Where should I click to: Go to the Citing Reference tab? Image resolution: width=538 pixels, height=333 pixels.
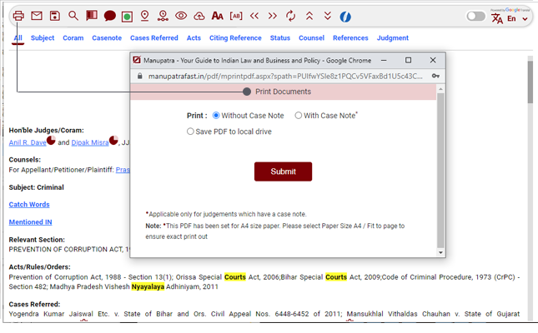click(x=235, y=38)
